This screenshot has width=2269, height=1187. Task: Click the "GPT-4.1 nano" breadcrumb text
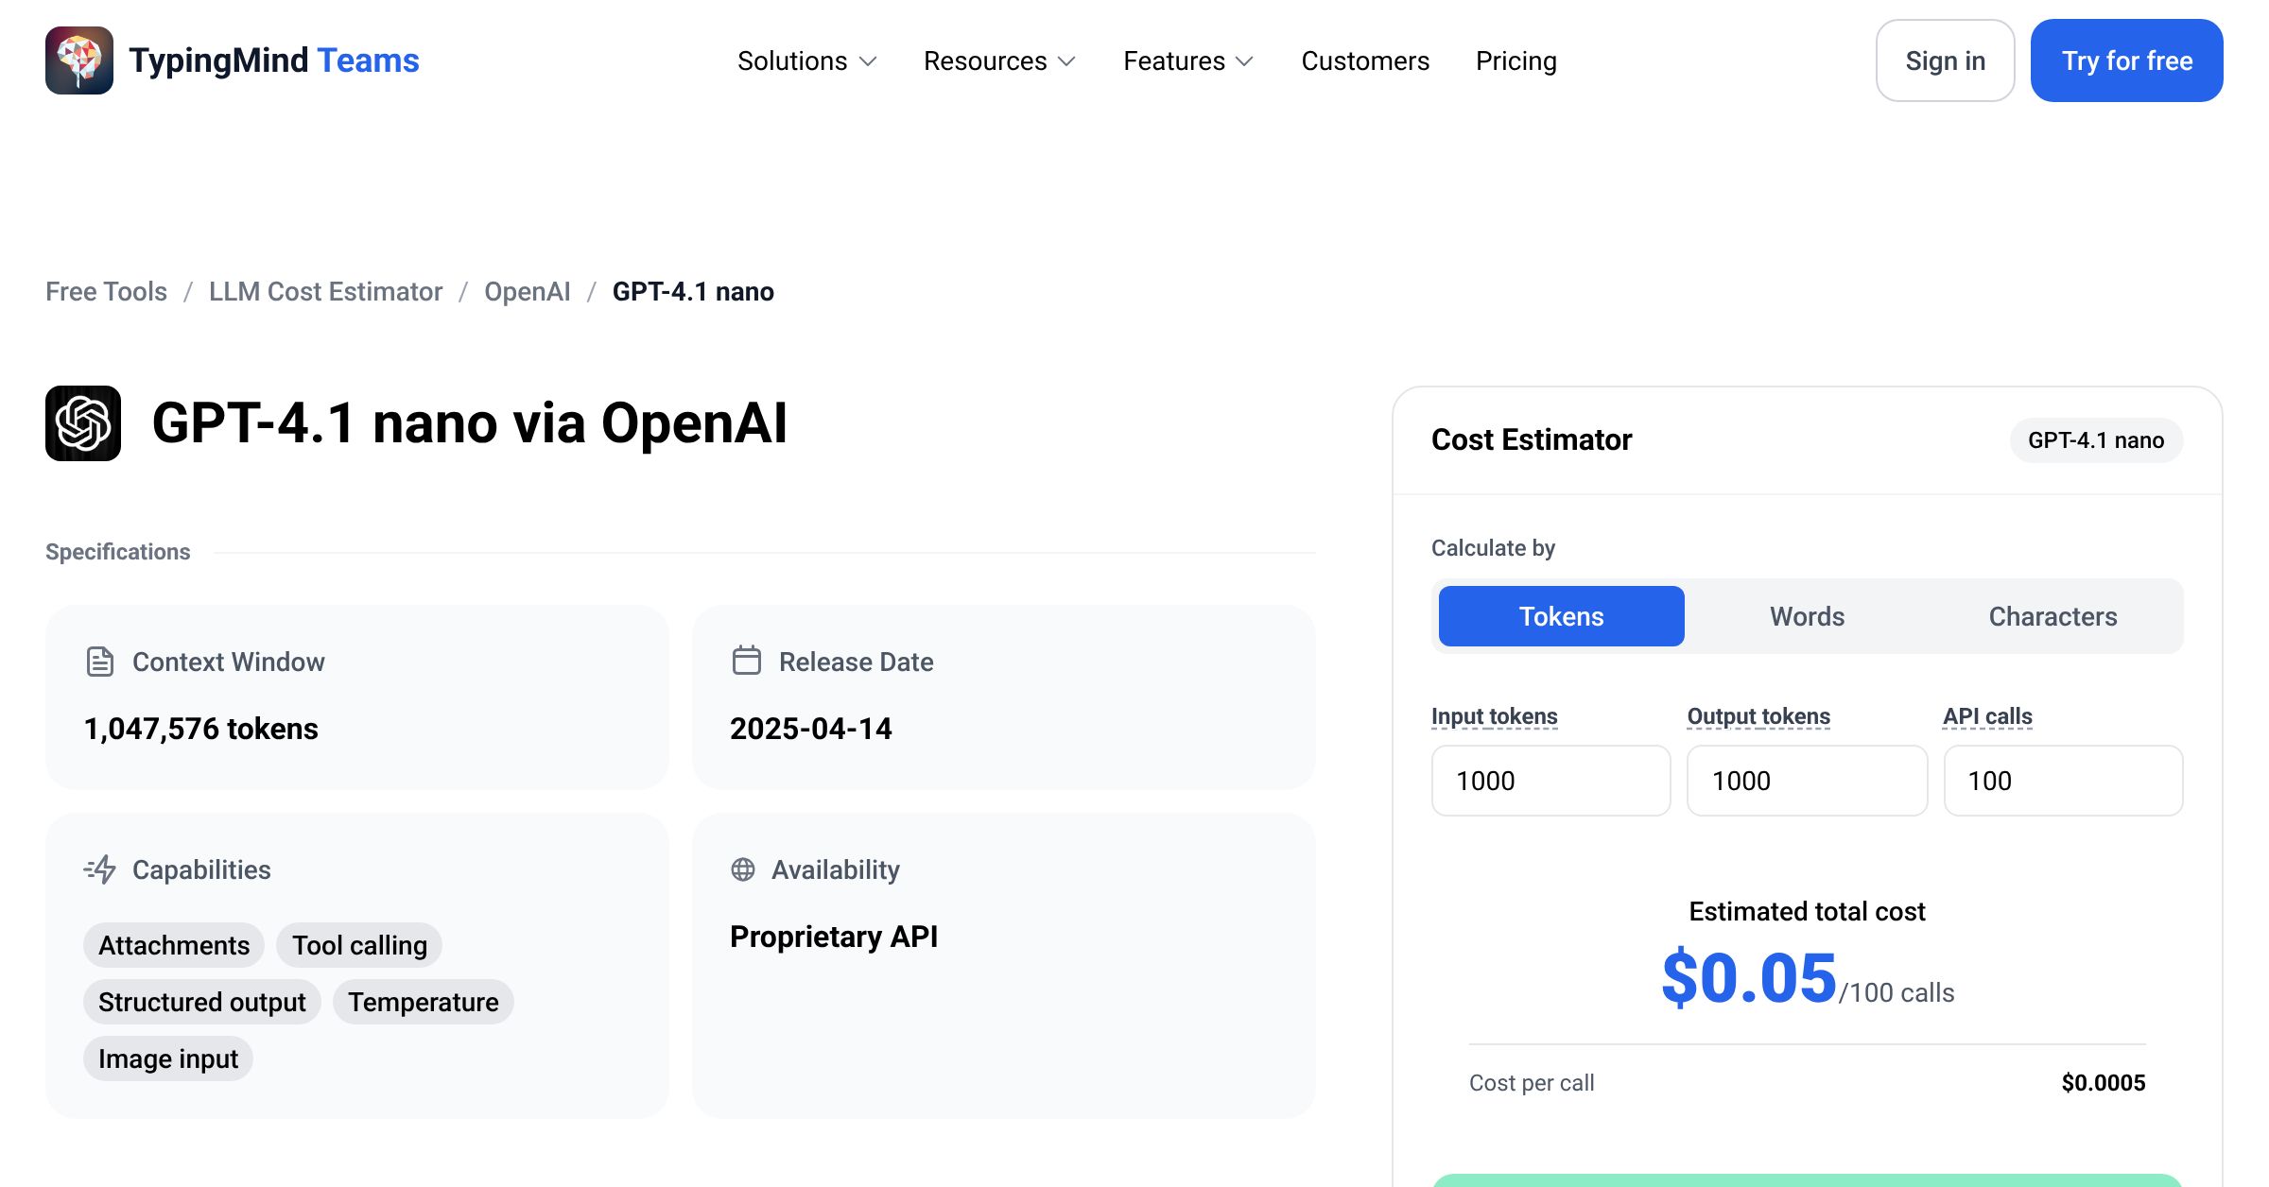(693, 291)
